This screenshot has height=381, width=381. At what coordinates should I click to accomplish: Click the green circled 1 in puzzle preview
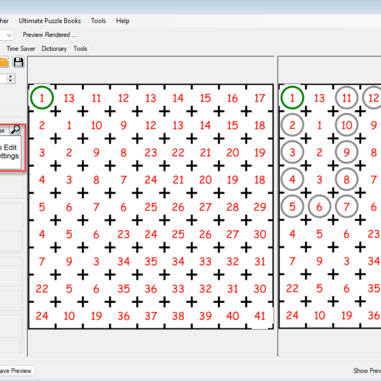(42, 98)
